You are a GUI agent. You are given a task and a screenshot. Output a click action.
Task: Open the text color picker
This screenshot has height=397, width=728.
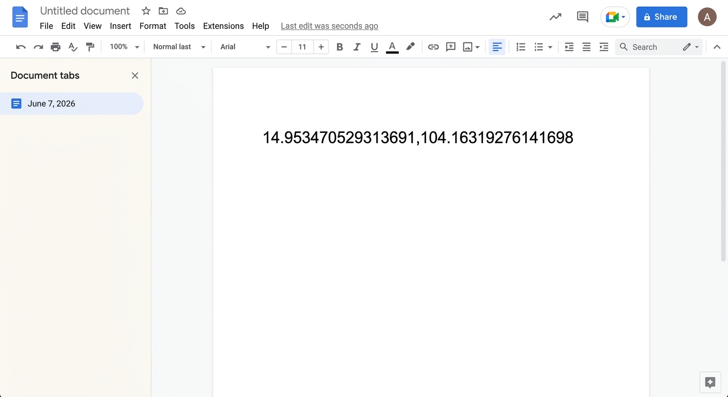tap(392, 47)
